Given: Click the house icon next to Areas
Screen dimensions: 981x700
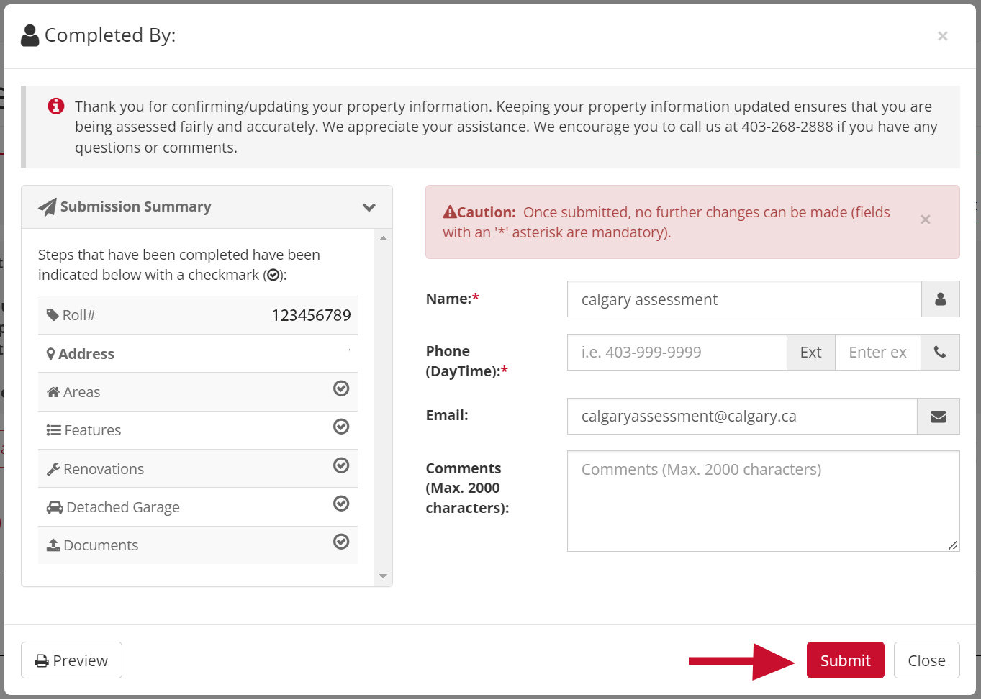Looking at the screenshot, I should tap(53, 392).
